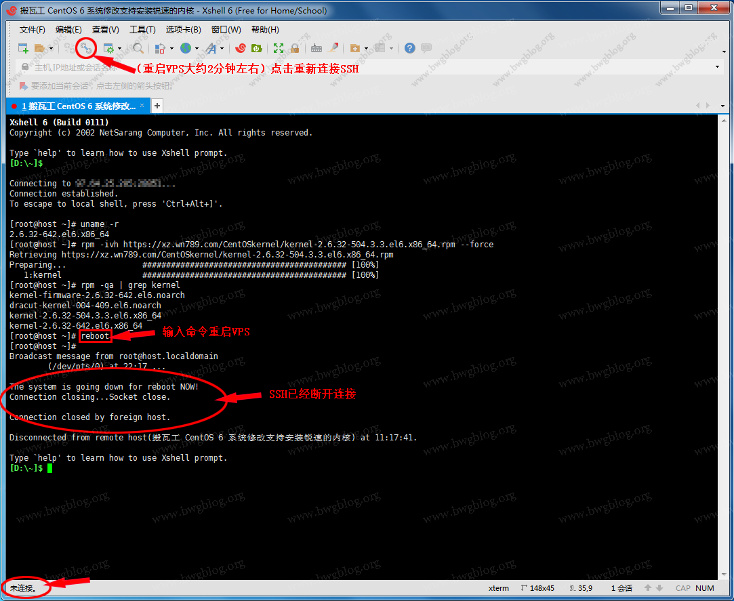Viewport: 734px width, 601px height.
Task: Click the xterm terminal type indicator
Action: click(499, 588)
